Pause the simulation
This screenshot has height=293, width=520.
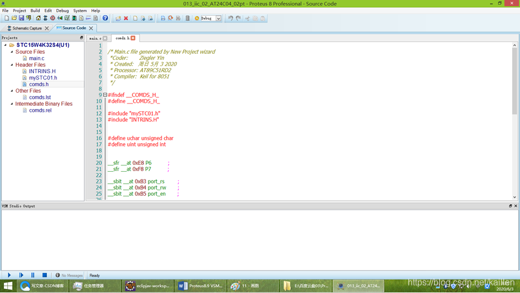click(33, 275)
